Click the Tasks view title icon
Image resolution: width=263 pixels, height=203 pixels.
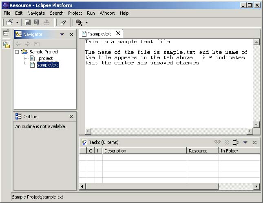pos(84,142)
